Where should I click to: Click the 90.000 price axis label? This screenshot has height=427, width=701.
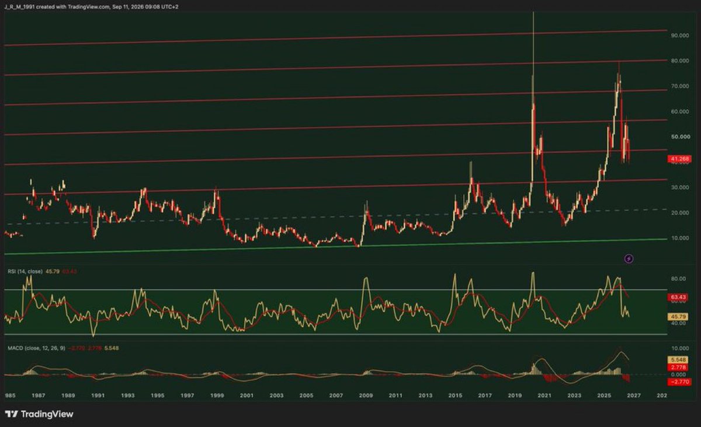[681, 36]
